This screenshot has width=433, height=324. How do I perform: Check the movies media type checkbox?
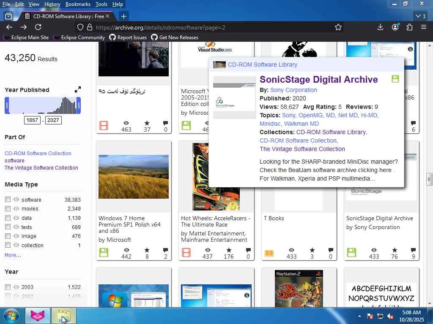pos(8,208)
